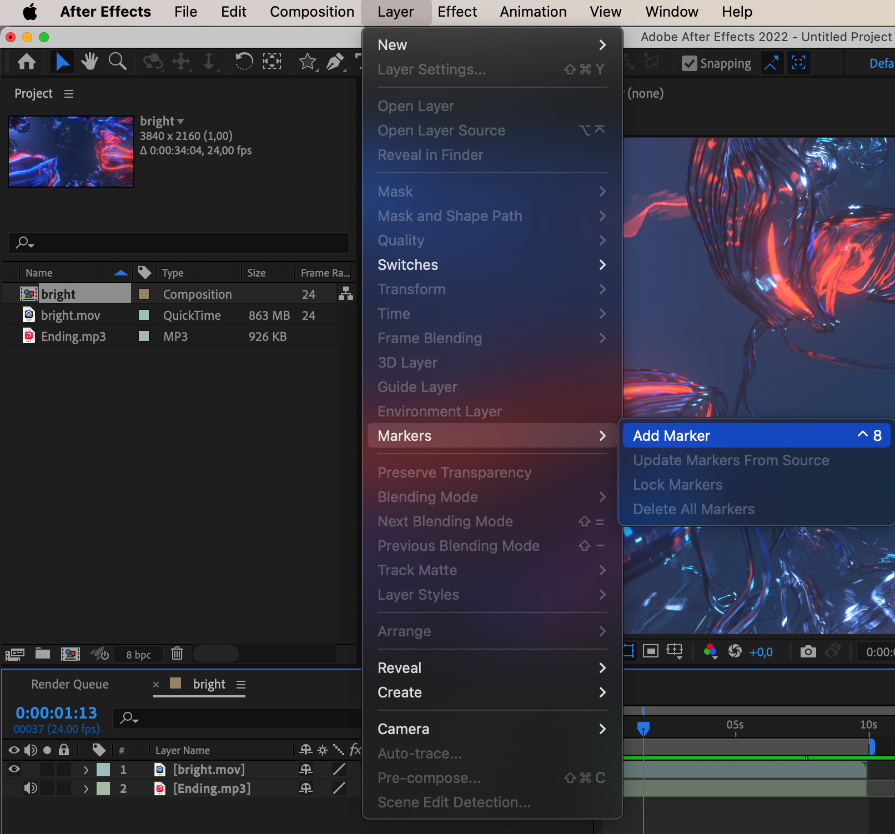The image size is (895, 834).
Task: Open the New submenu in Layer menu
Action: coord(492,45)
